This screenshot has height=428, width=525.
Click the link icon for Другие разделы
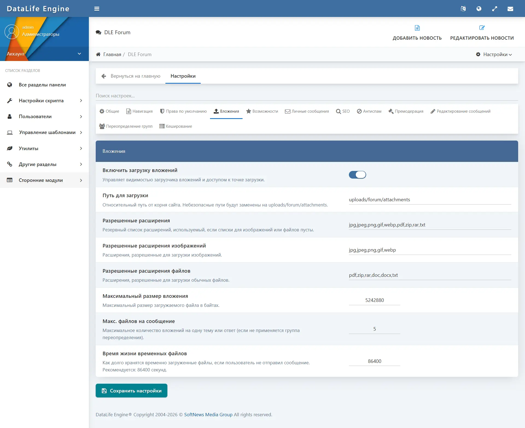pos(10,164)
